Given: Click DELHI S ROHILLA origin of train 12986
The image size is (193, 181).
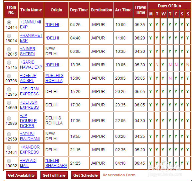Looking at the screenshot, I should point(54,120).
